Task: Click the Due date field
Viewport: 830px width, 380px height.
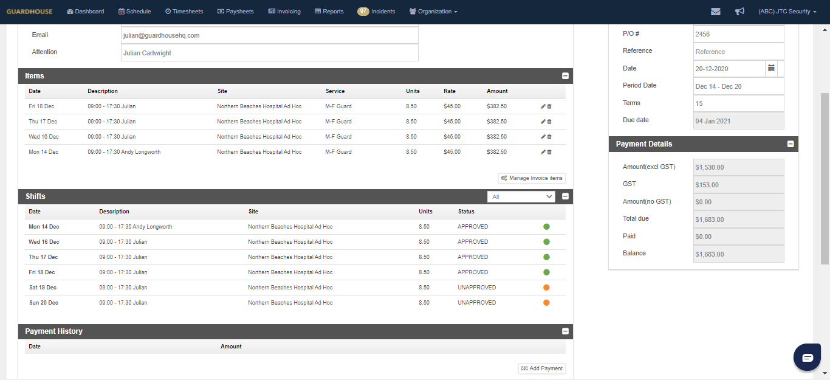Action: (x=739, y=121)
